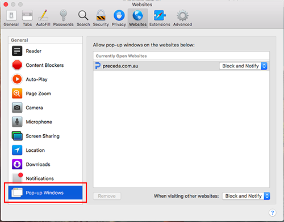Select the Content Blockers label
The image size is (284, 222).
45,65
